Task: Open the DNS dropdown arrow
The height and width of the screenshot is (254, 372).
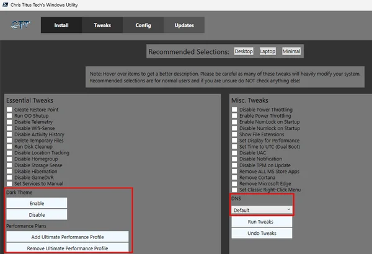Action: click(x=288, y=209)
